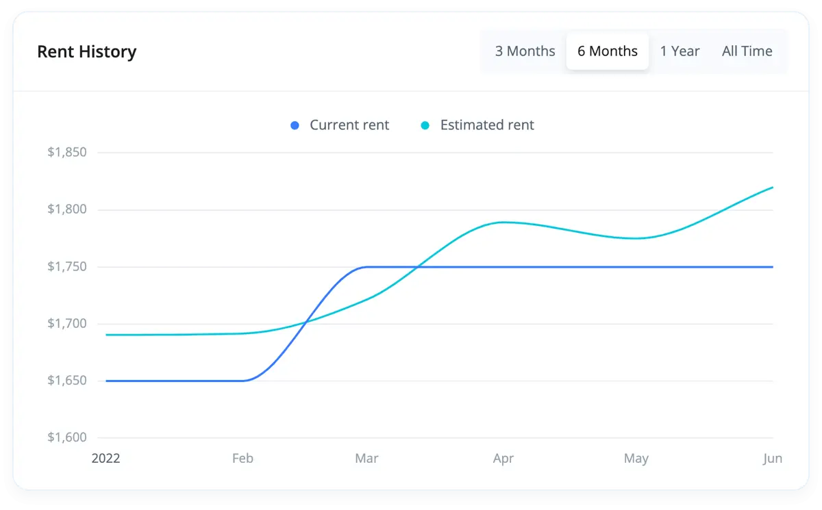Toggle the Current rent series label

click(349, 125)
